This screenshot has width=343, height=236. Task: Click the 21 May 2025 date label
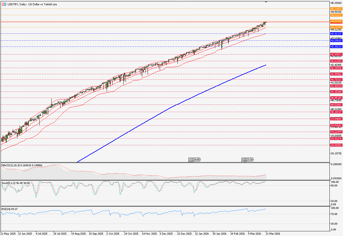click(x=8, y=234)
